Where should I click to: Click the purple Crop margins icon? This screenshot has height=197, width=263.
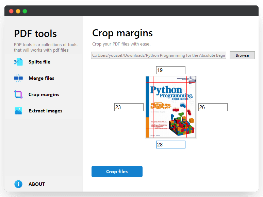(x=18, y=94)
